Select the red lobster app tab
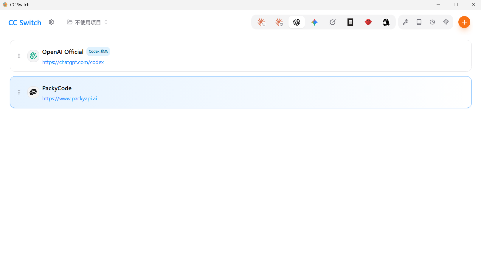The height and width of the screenshot is (275, 481). 368,22
